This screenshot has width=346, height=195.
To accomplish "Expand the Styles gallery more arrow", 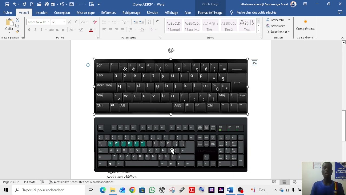I will point(258,31).
